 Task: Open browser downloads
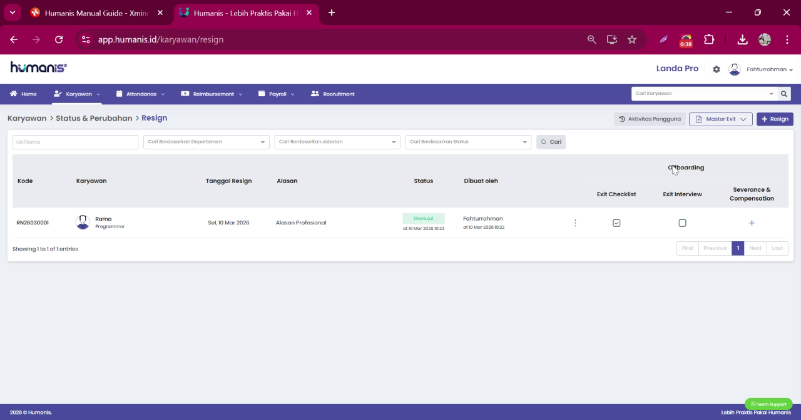(742, 39)
